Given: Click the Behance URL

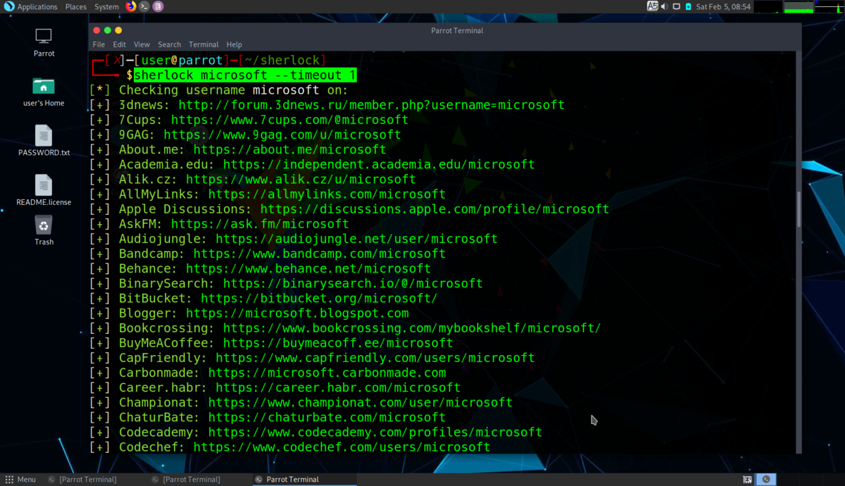Looking at the screenshot, I should click(x=308, y=268).
